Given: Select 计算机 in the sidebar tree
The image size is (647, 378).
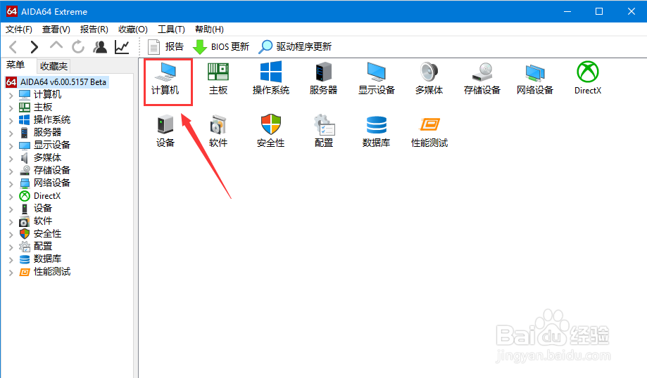Looking at the screenshot, I should [47, 95].
